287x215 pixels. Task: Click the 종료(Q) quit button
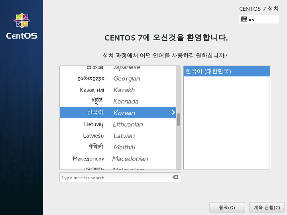[x=227, y=207]
